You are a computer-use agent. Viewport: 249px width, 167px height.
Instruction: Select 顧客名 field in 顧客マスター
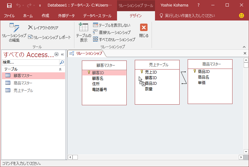(98, 79)
